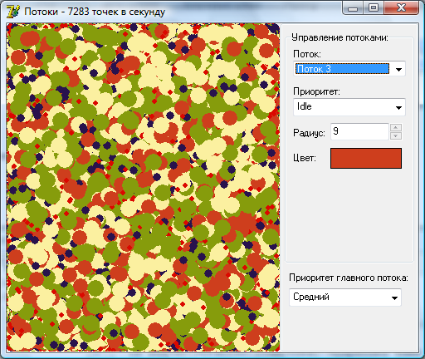Screen dimensions: 425x359
Task: Decrease radius with the down spinner arrow
Action: [396, 135]
